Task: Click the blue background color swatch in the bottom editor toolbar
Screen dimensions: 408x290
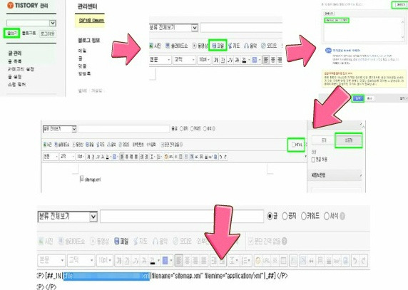Action: point(165,260)
